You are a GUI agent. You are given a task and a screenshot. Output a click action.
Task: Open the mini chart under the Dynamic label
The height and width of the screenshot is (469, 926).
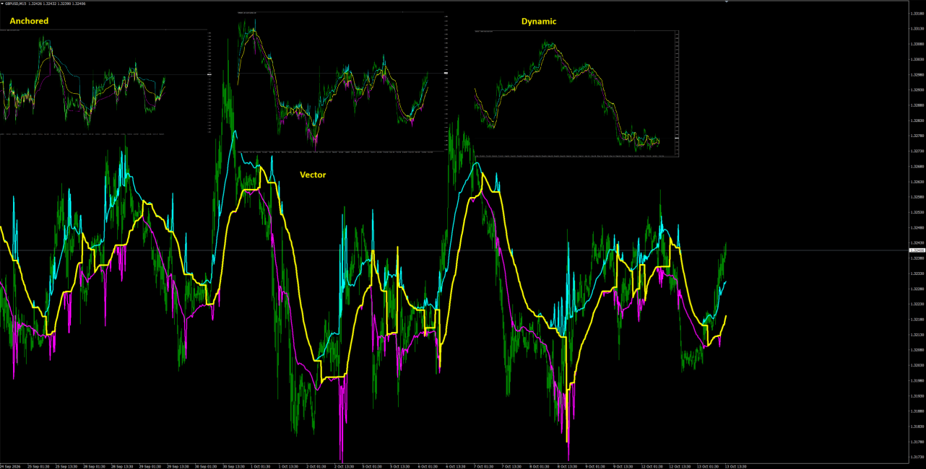pos(576,93)
